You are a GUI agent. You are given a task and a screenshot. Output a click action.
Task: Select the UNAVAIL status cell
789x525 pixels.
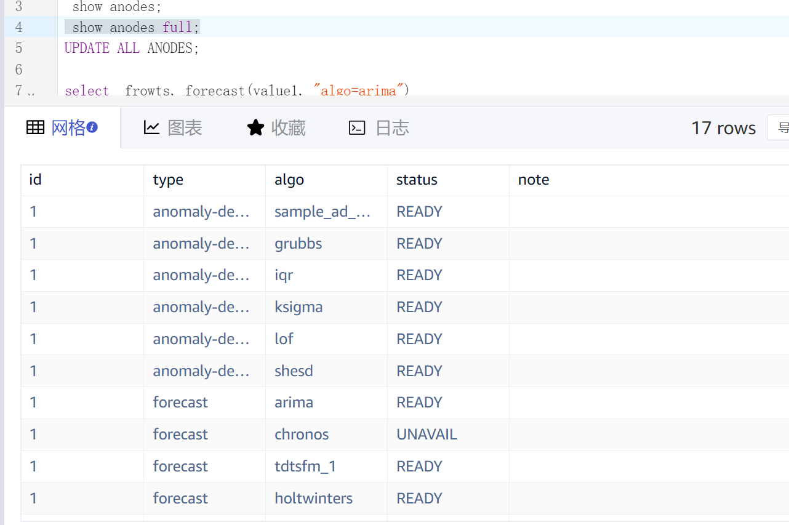tap(427, 435)
